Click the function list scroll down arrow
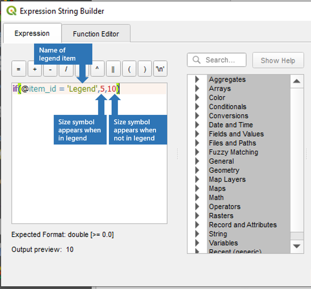 click(297, 246)
